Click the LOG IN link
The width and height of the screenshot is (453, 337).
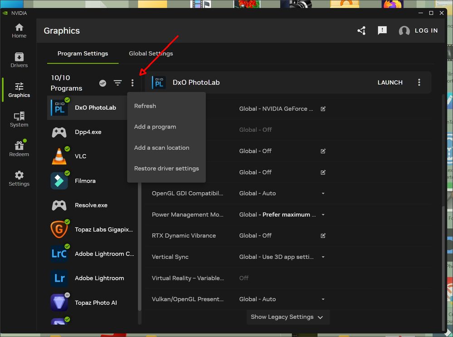(x=426, y=31)
